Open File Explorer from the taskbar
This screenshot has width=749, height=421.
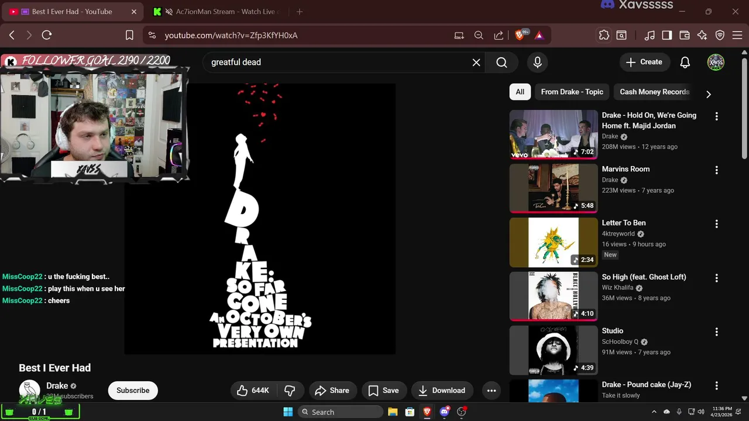[x=393, y=412]
